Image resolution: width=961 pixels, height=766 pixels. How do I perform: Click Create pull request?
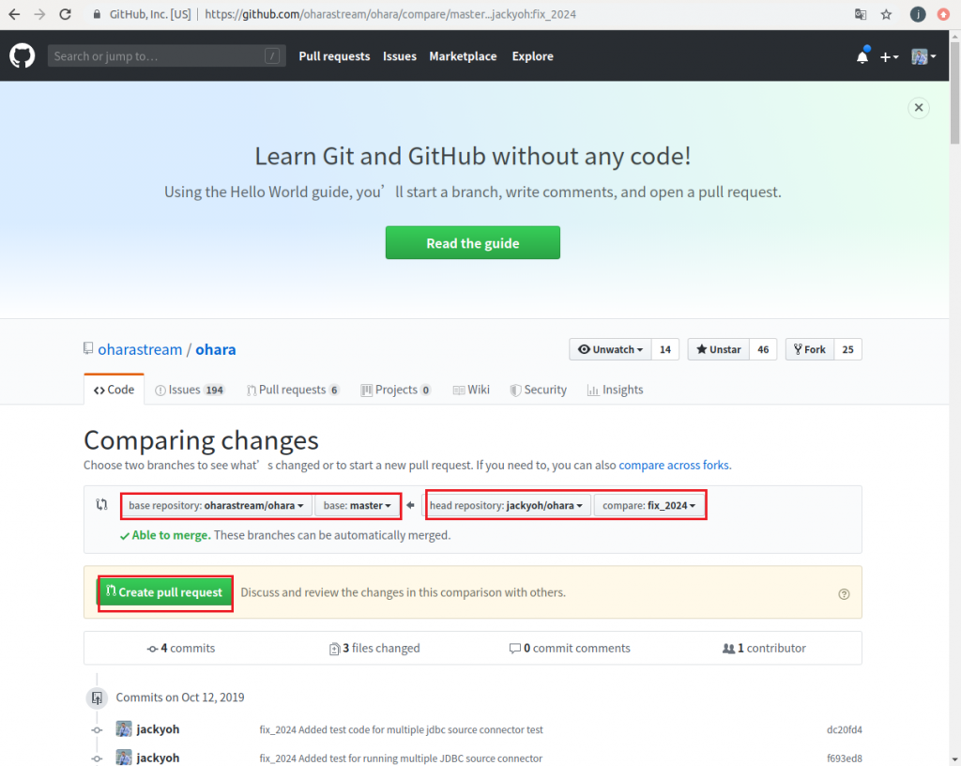click(x=165, y=592)
